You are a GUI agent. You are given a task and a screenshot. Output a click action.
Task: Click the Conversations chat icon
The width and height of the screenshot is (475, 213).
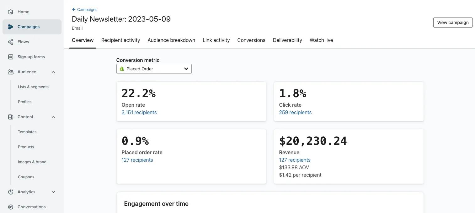[10, 207]
